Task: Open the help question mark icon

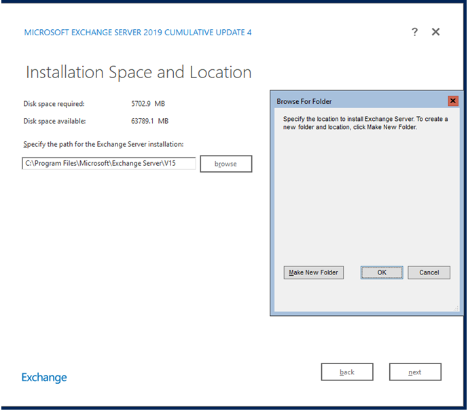Action: click(x=414, y=32)
